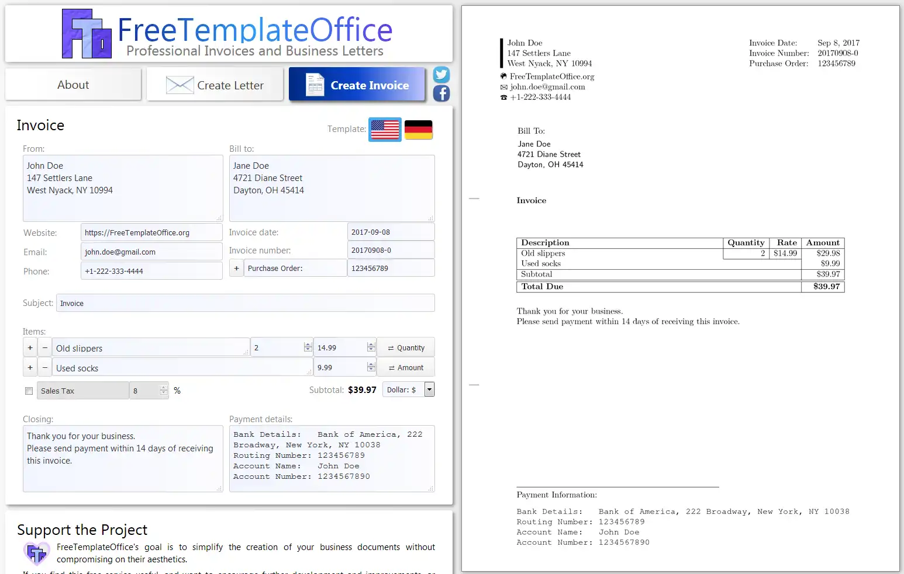Add another field with Purchase Order plus button
The width and height of the screenshot is (904, 574).
tap(236, 269)
